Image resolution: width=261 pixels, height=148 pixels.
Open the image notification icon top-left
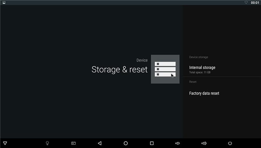click(4, 3)
